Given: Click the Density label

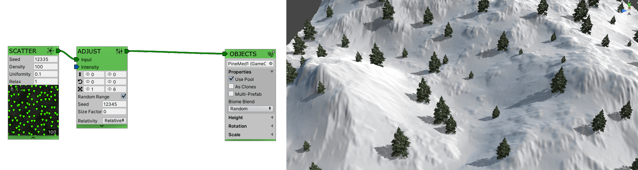Looking at the screenshot, I should [x=17, y=66].
